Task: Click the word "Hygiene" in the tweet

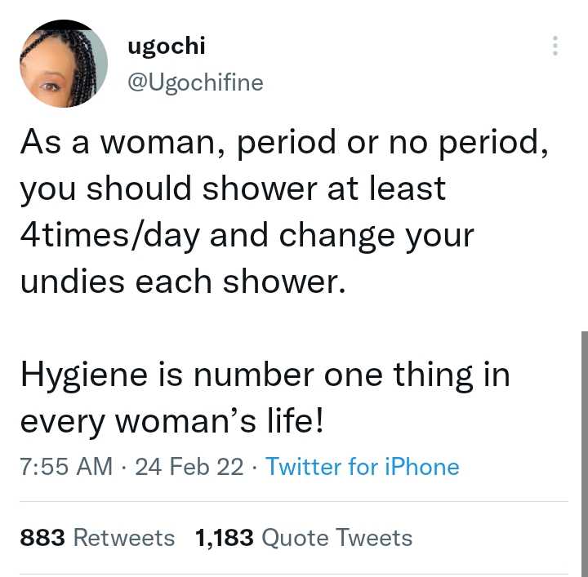Action: 85,375
